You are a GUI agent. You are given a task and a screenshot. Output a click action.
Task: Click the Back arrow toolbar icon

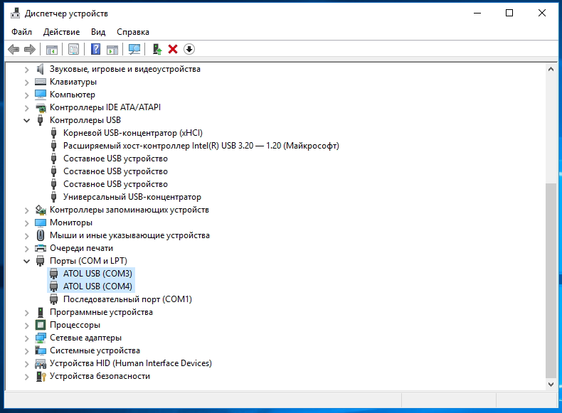pos(13,49)
